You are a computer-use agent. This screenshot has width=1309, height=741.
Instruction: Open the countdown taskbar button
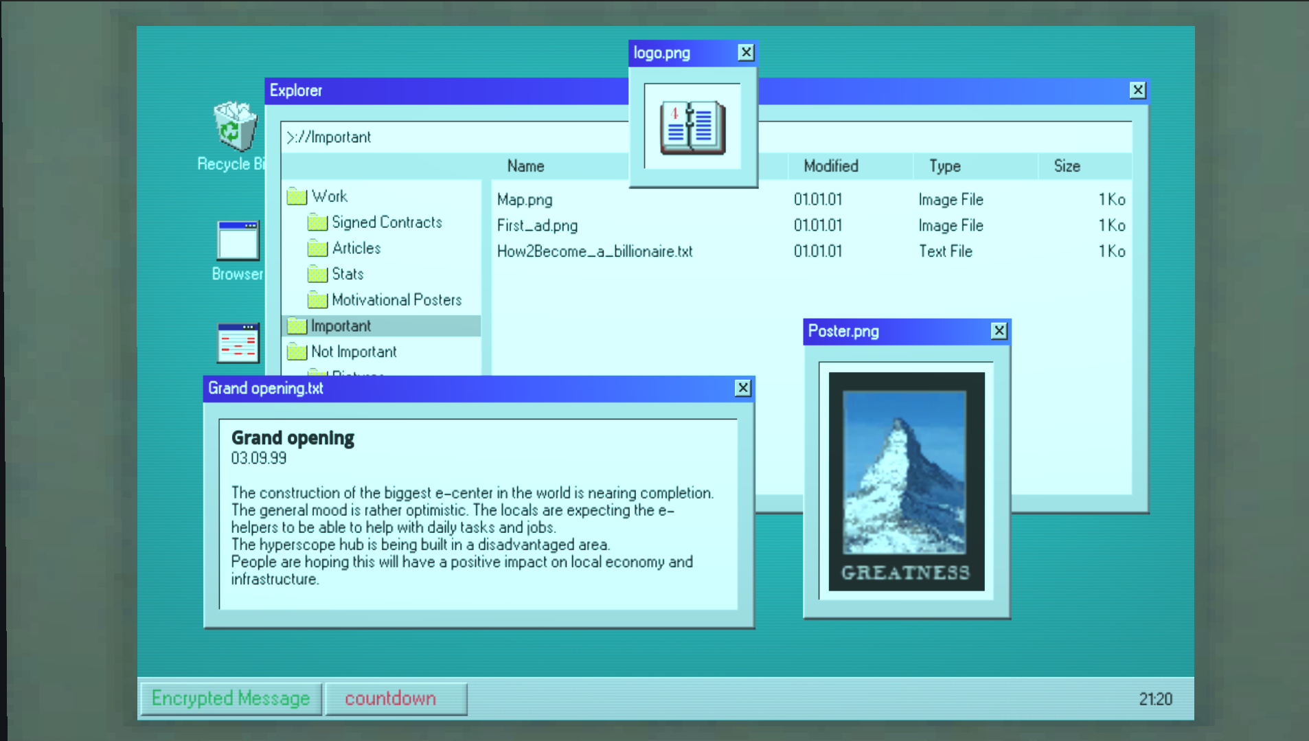[396, 698]
